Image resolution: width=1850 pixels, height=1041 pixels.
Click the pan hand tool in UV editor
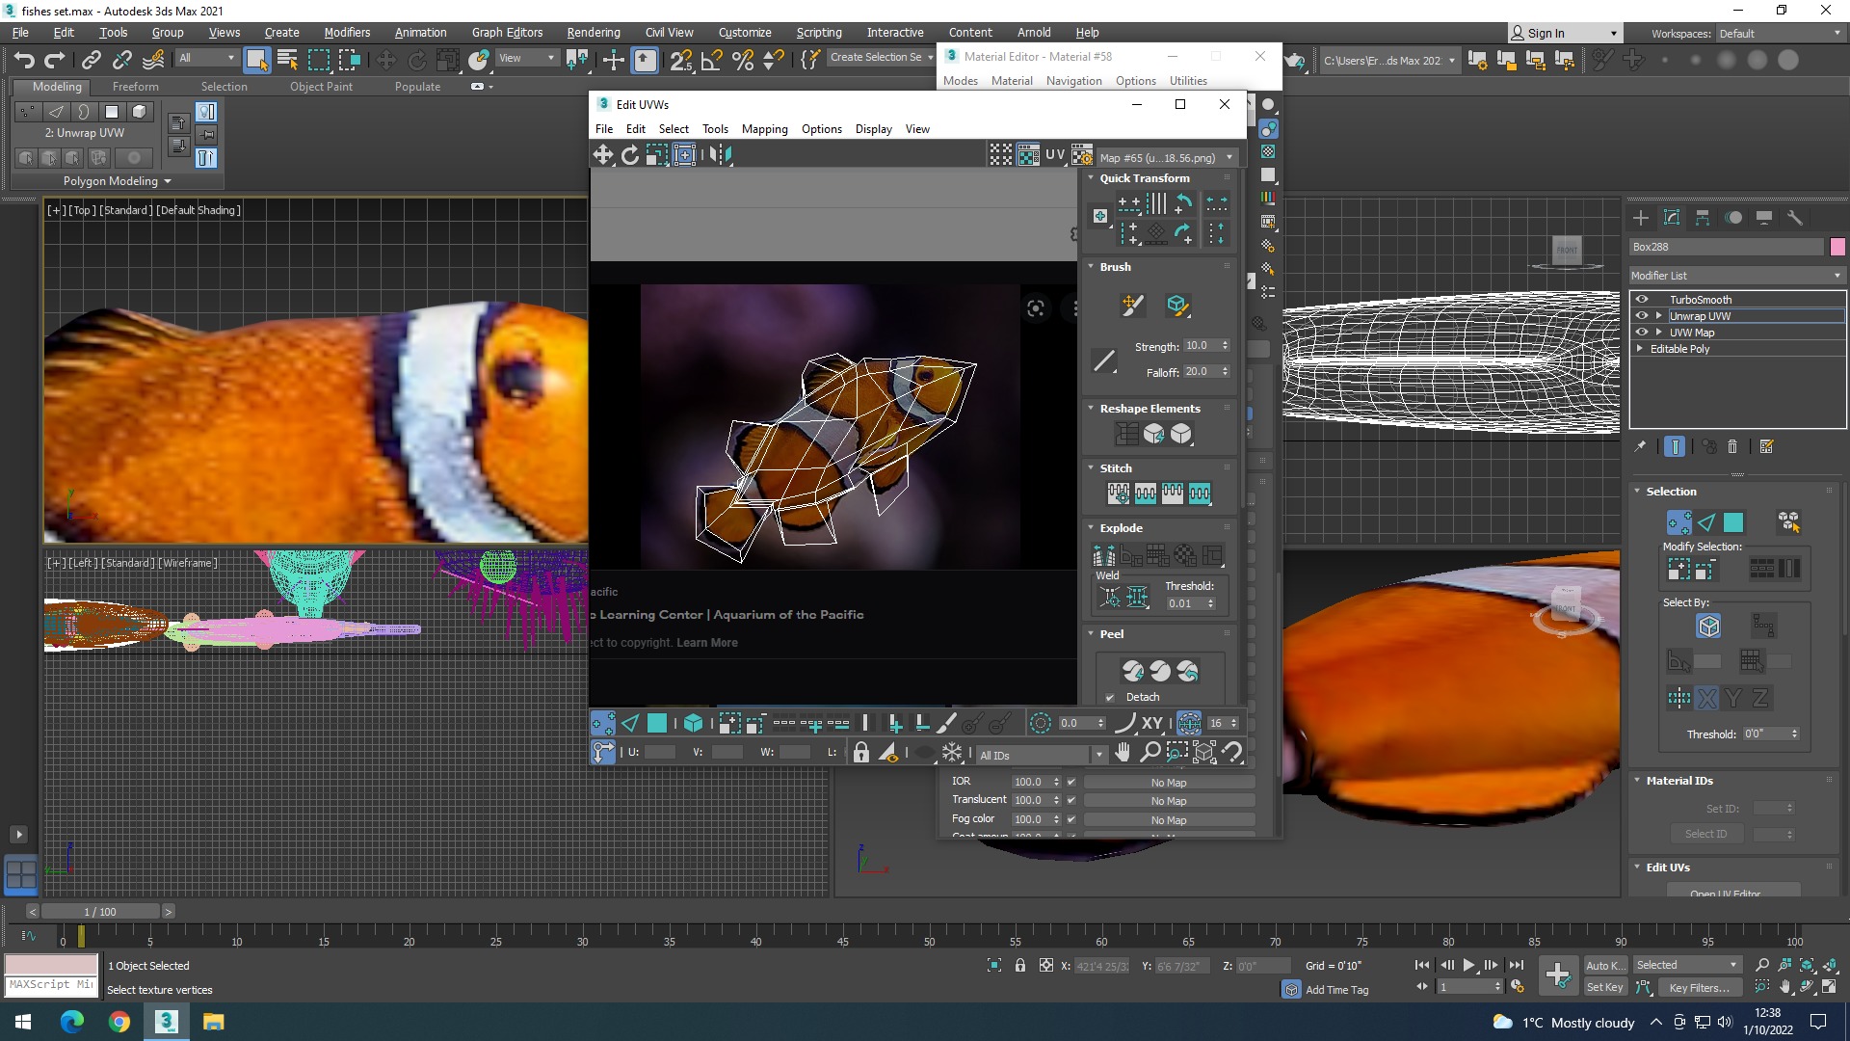coord(1123,753)
